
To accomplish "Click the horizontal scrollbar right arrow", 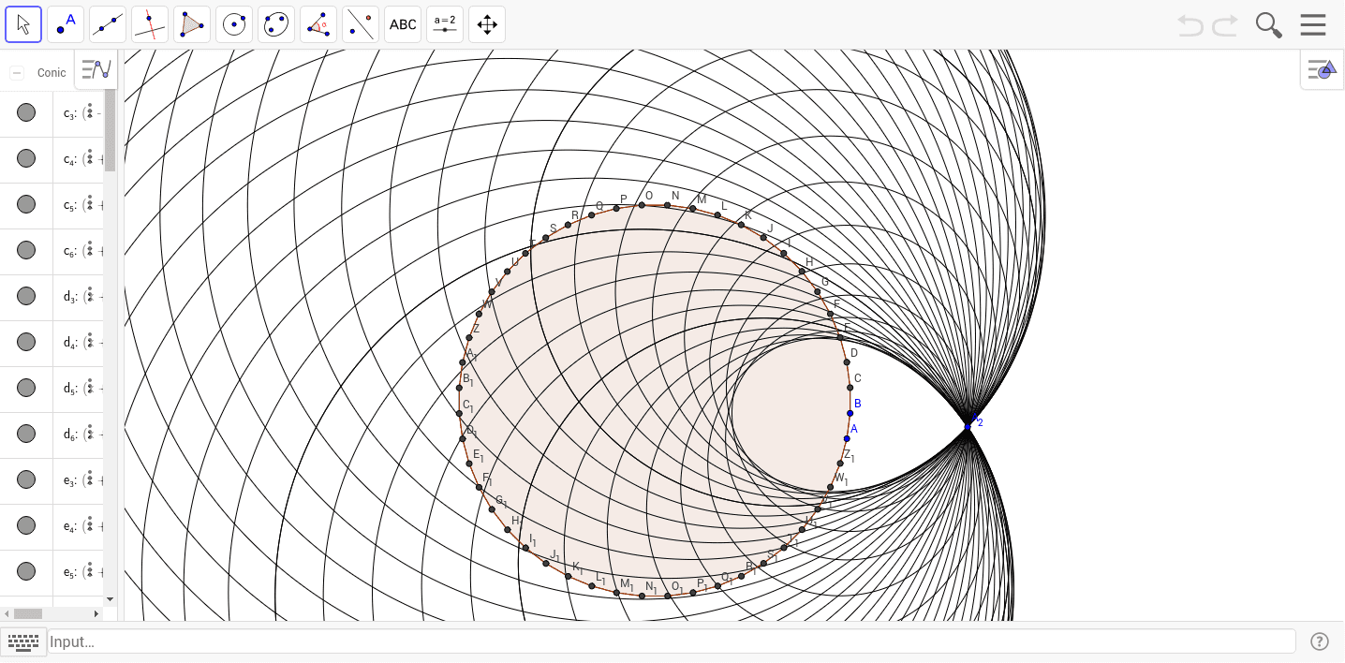I will pos(96,613).
